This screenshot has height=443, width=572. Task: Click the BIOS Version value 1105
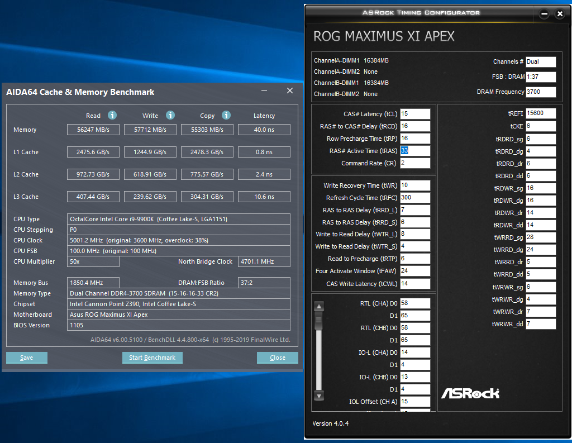tap(179, 325)
